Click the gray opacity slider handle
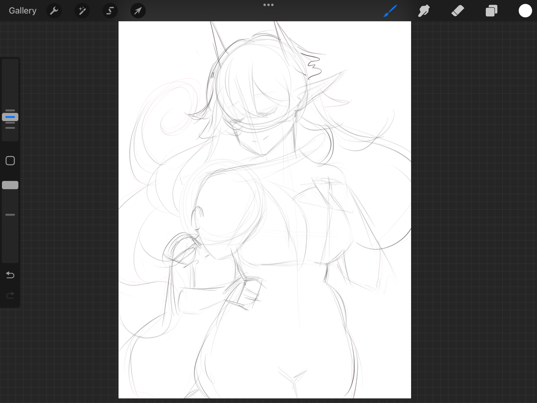The image size is (537, 403). tap(10, 185)
